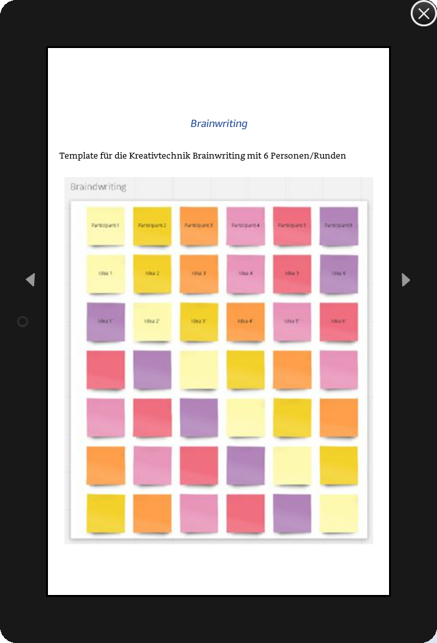Go to the previous slide arrow
437x643 pixels.
click(30, 280)
